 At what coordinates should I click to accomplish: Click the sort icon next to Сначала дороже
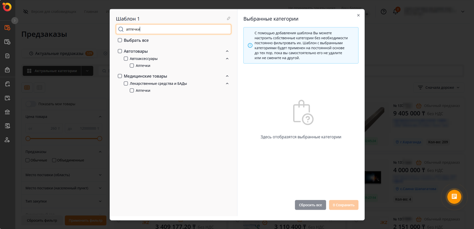420,87
